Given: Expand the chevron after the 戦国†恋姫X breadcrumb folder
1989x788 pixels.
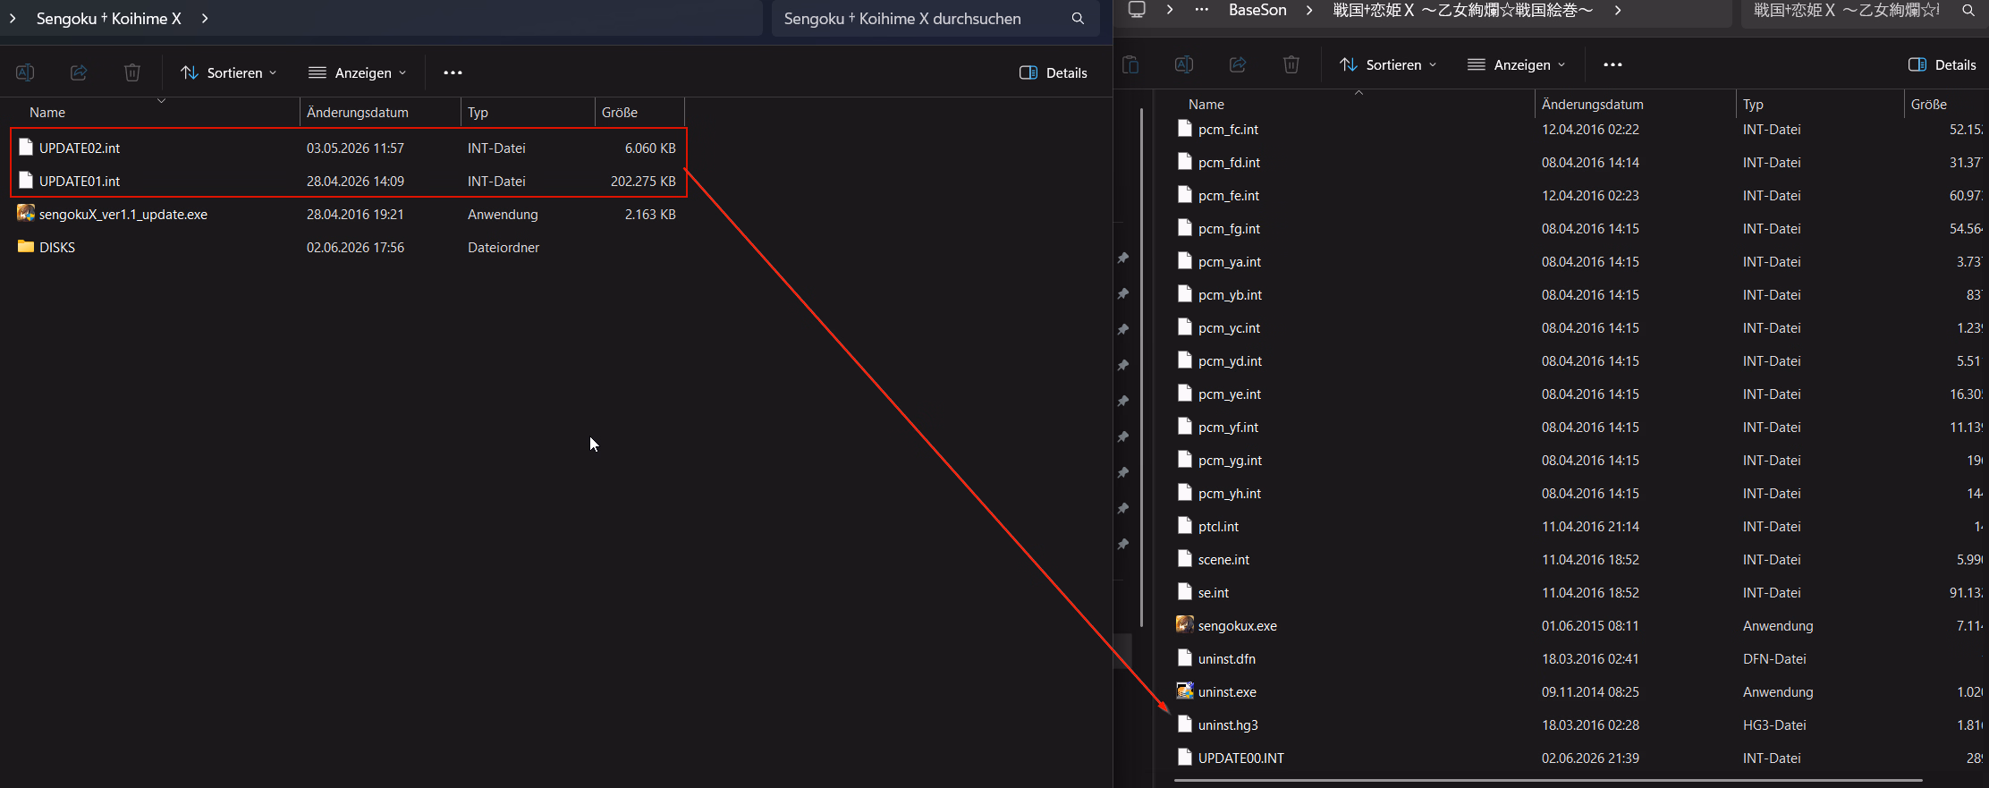Looking at the screenshot, I should tap(1618, 10).
